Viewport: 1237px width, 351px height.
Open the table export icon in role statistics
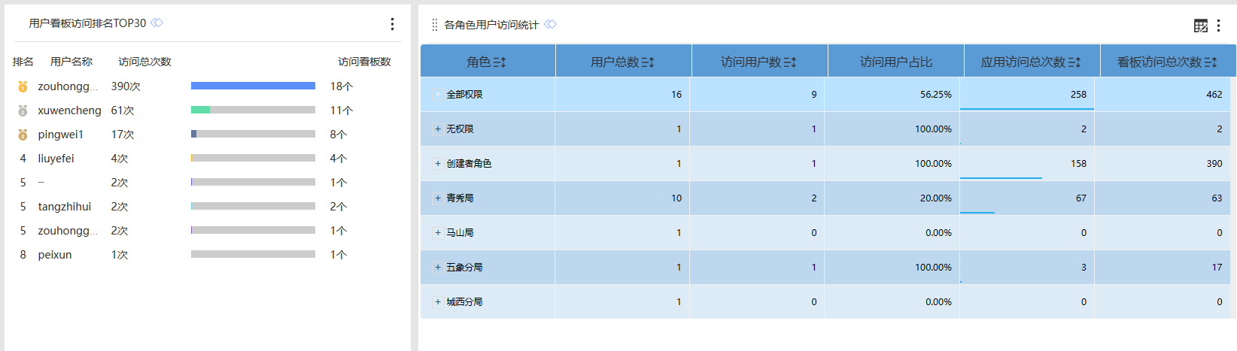(x=1200, y=26)
